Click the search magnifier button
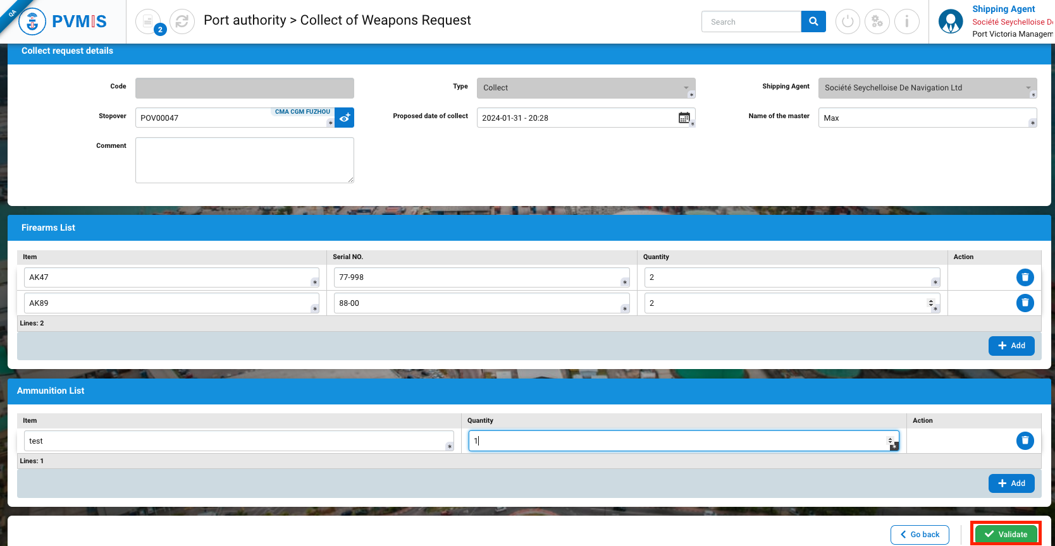This screenshot has height=546, width=1055. [x=813, y=21]
